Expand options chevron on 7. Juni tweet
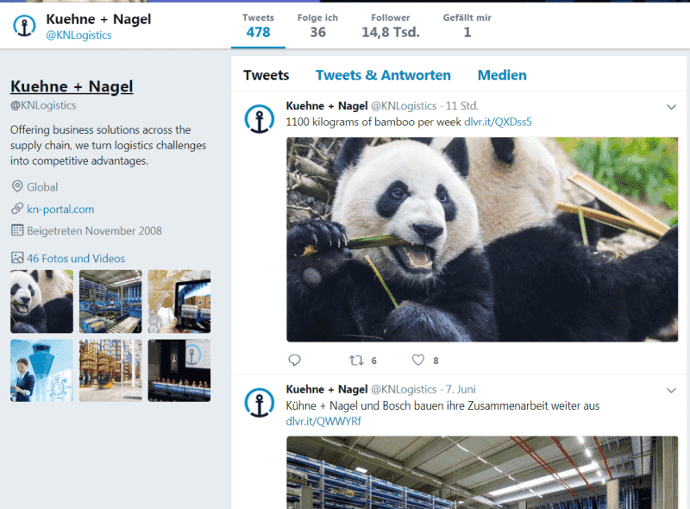 coord(671,390)
